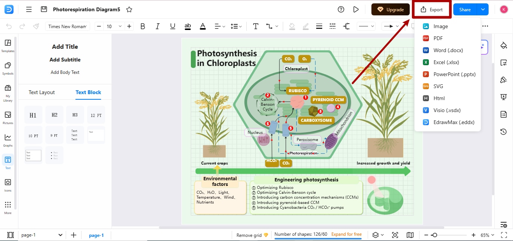Click the Upgrade button
The height and width of the screenshot is (241, 513).
(x=390, y=10)
